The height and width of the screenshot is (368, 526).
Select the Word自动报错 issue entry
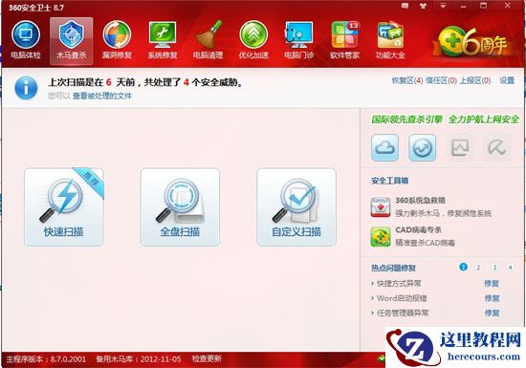402,298
